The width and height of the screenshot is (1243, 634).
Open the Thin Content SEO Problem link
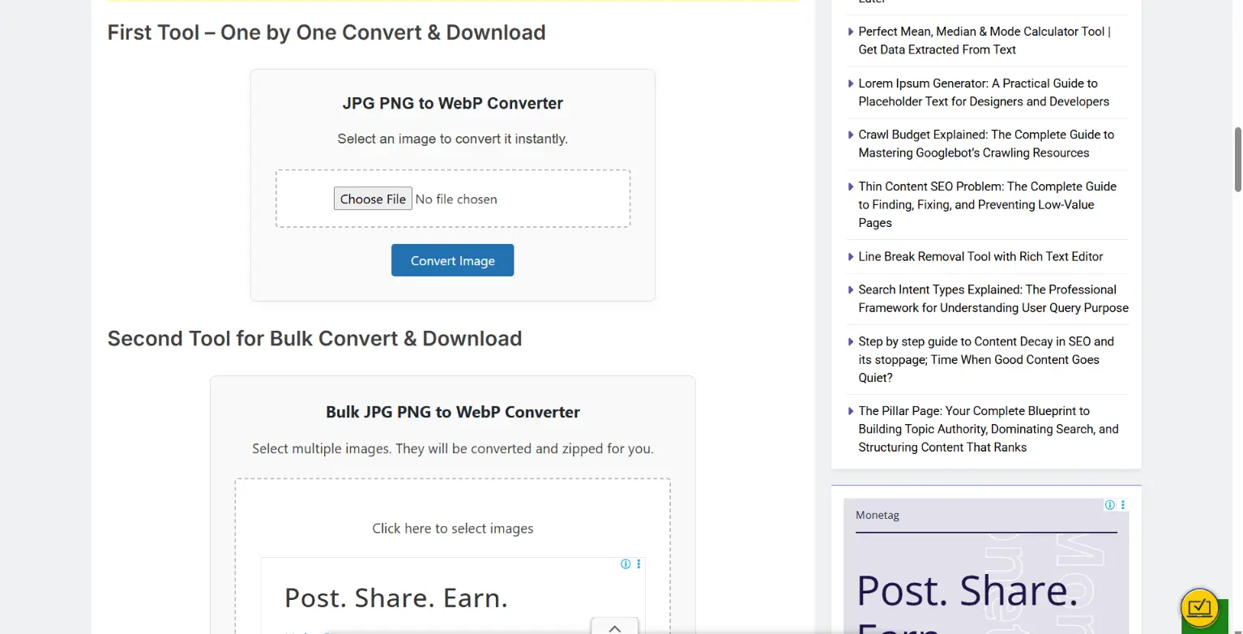(x=988, y=204)
